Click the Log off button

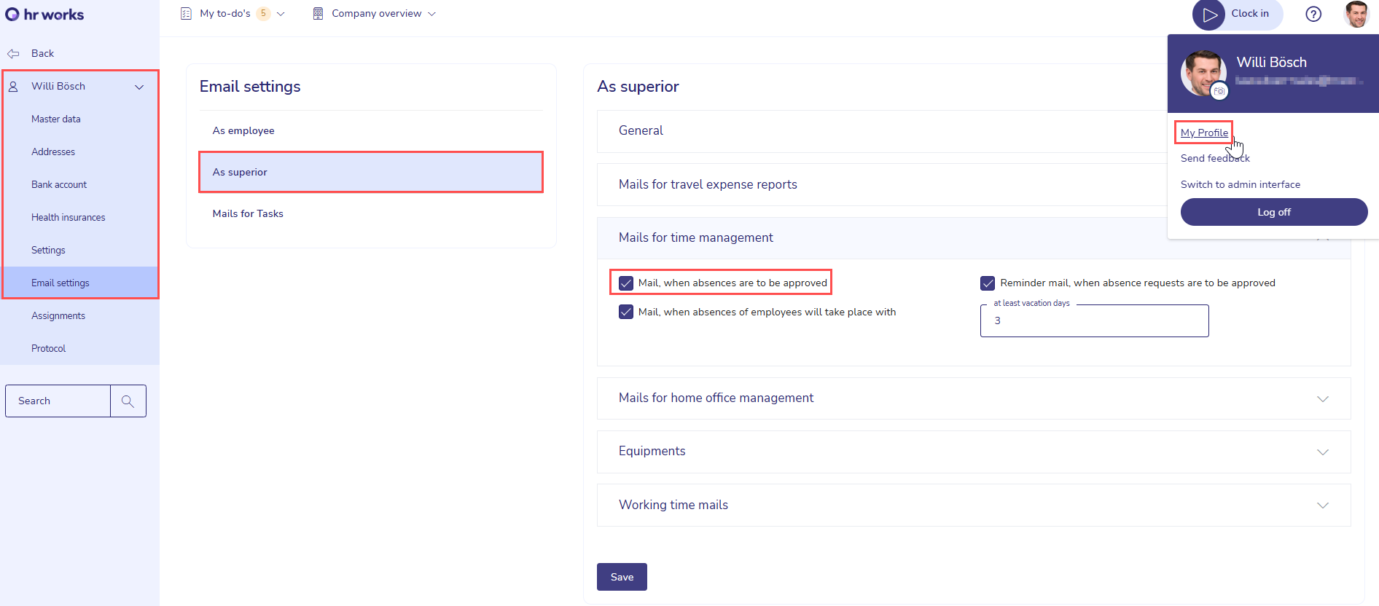click(x=1273, y=212)
